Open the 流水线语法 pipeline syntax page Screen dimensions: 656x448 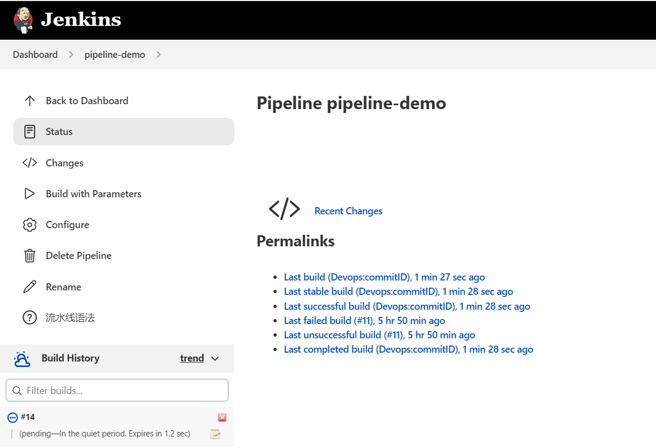(x=71, y=318)
